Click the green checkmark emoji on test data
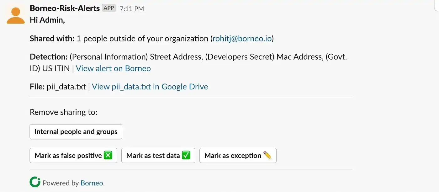 click(186, 155)
